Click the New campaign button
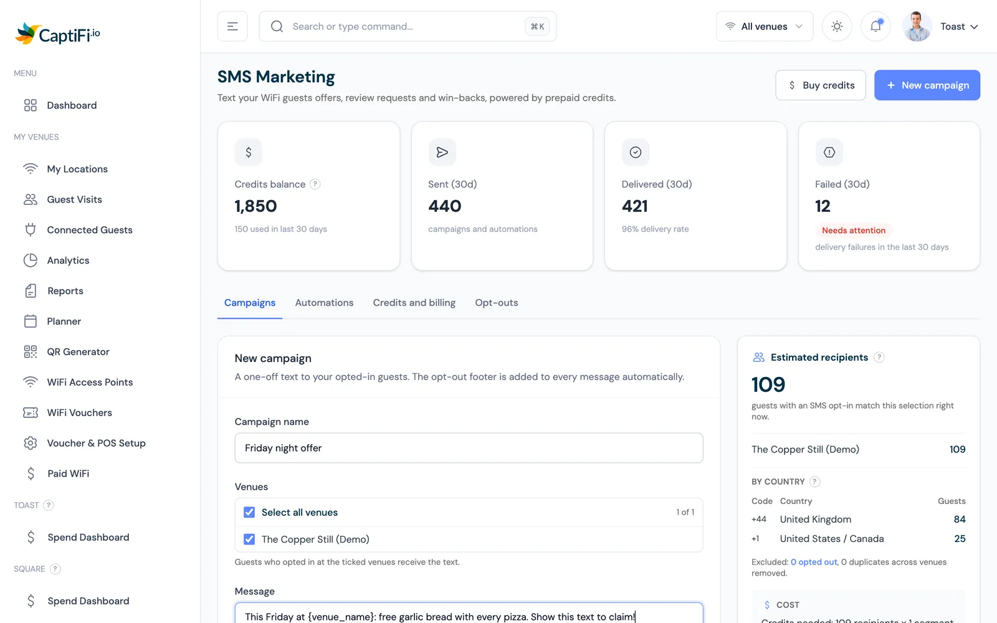997x623 pixels. (927, 85)
